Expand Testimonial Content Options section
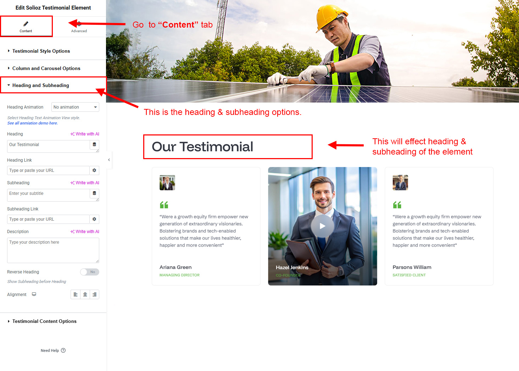Image resolution: width=519 pixels, height=371 pixels. pyautogui.click(x=44, y=321)
